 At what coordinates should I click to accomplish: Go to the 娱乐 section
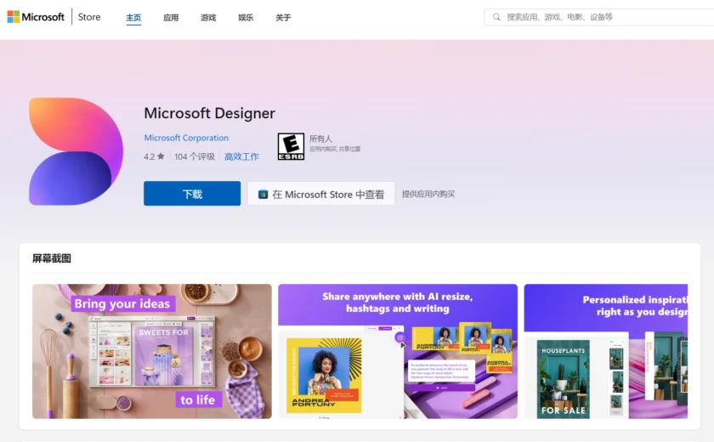246,18
